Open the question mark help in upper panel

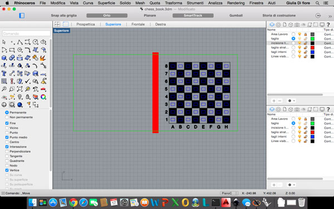328,25
